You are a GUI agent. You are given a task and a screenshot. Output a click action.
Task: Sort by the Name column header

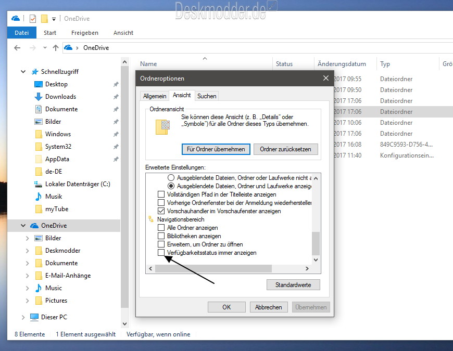[x=148, y=64]
